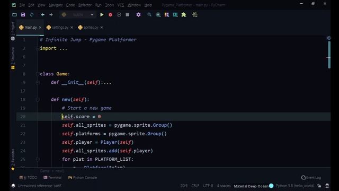Viewport: 339px width, 191px height.
Task: Open the VCS menu
Action: coord(121,5)
